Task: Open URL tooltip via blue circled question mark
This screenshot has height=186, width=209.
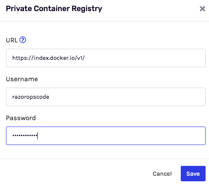Action: (x=23, y=40)
